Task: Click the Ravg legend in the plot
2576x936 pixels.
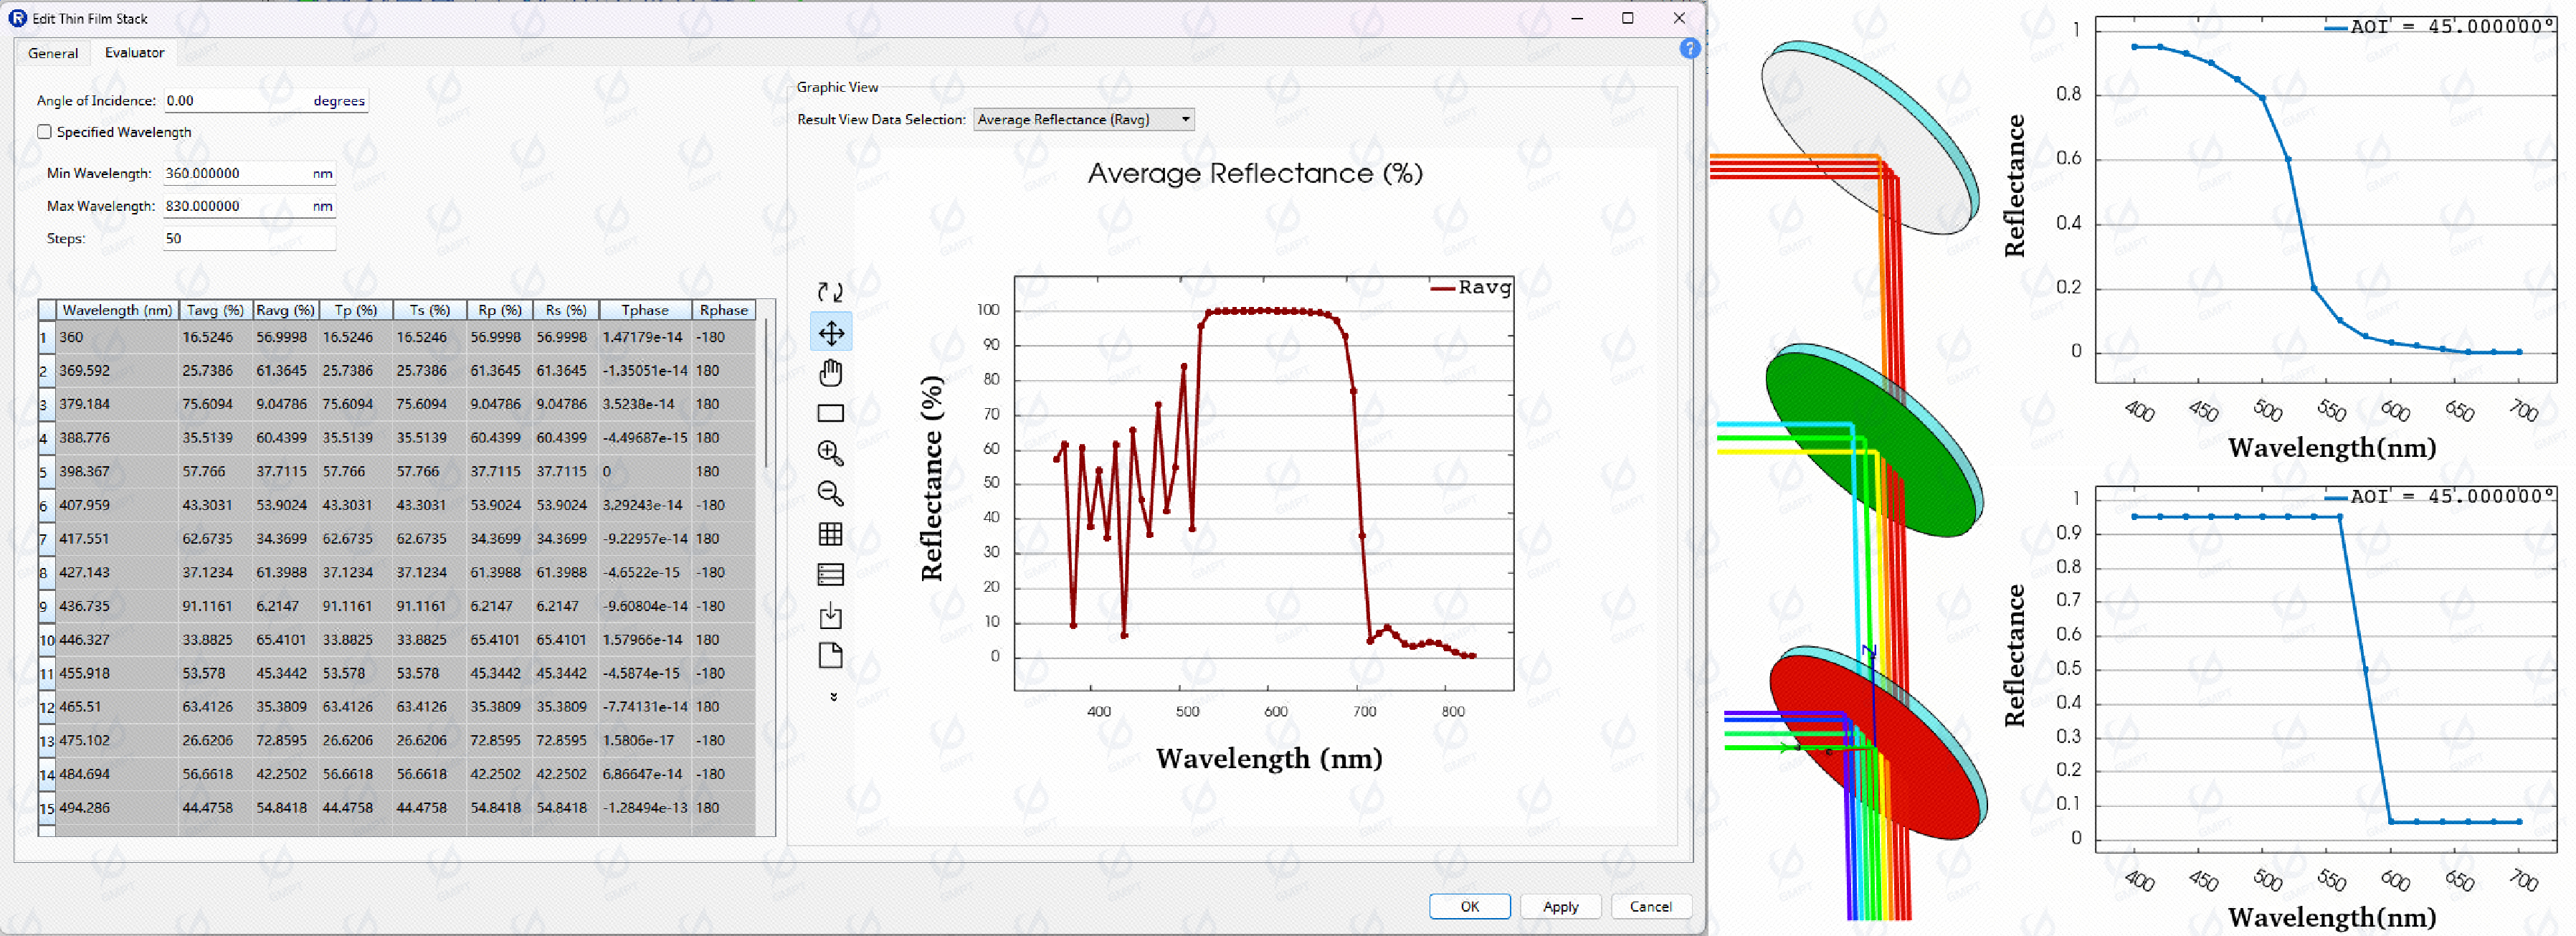Action: (1470, 287)
